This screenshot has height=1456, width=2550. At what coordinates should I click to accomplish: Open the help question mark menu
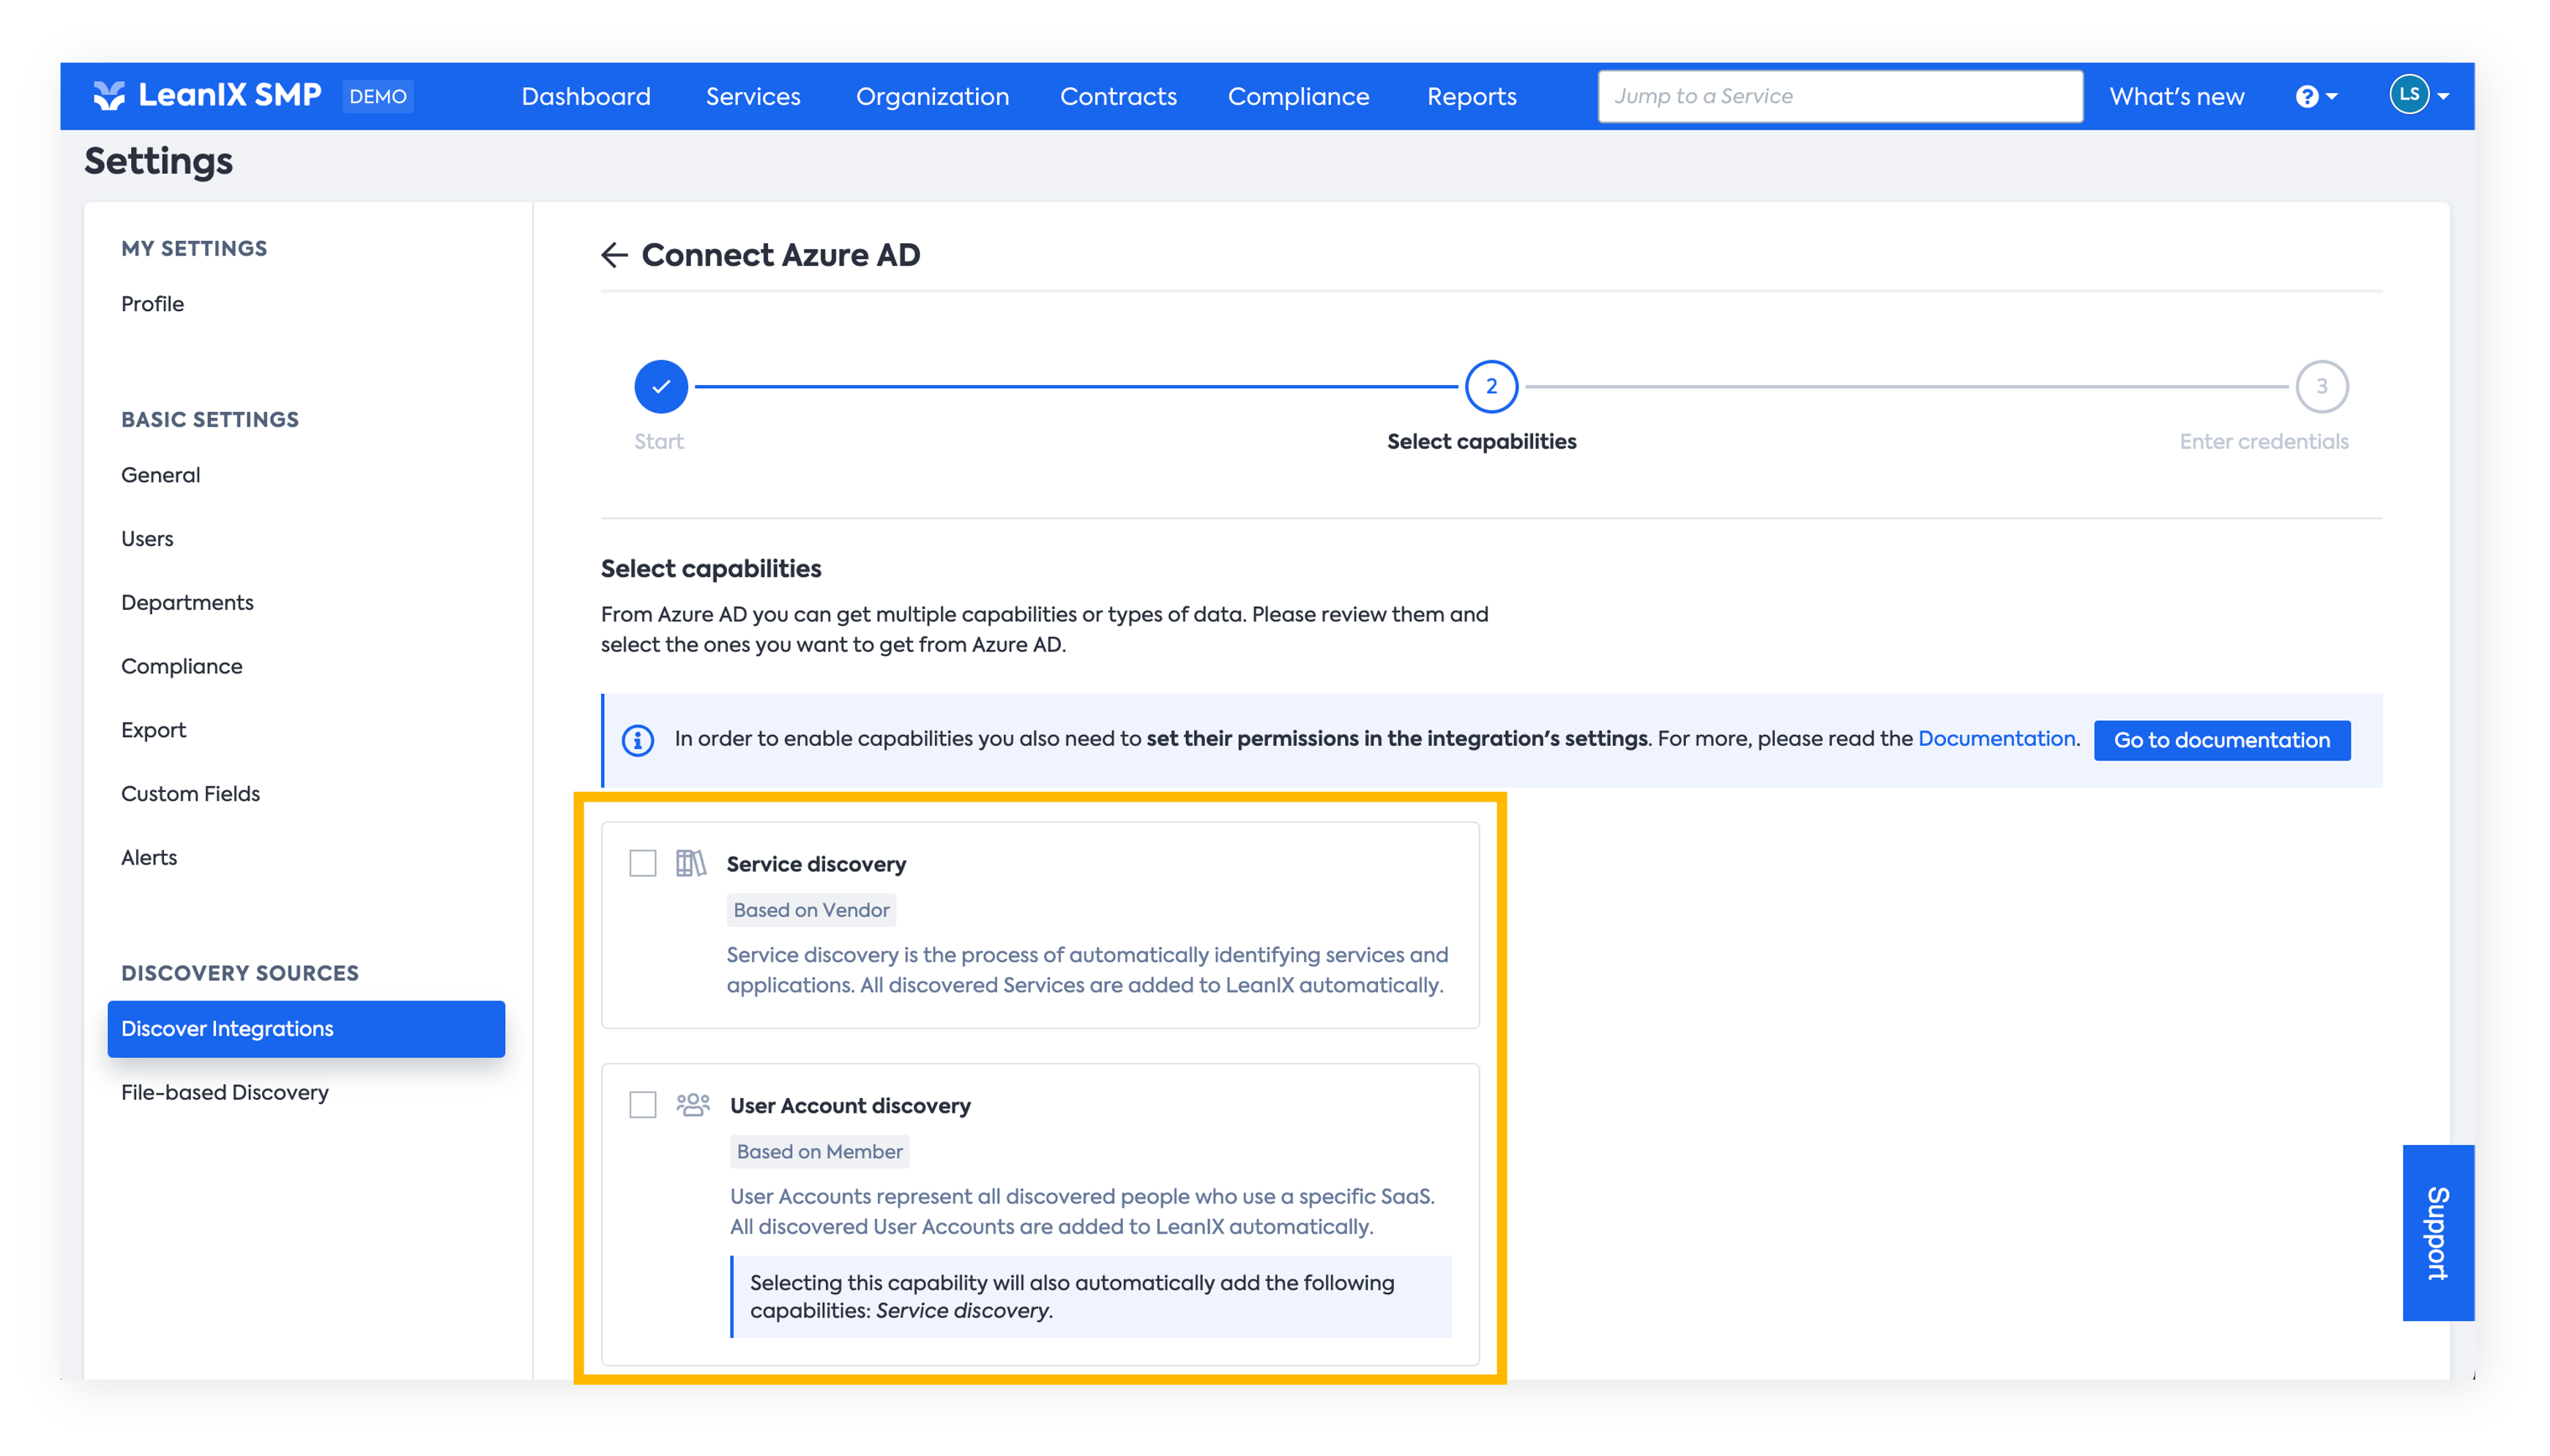(x=2315, y=96)
